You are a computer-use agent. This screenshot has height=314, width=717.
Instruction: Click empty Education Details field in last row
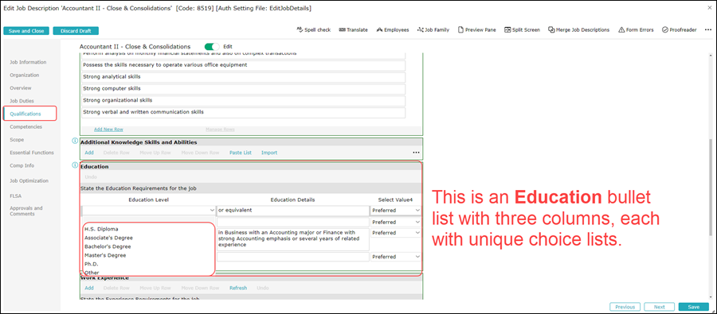(292, 257)
